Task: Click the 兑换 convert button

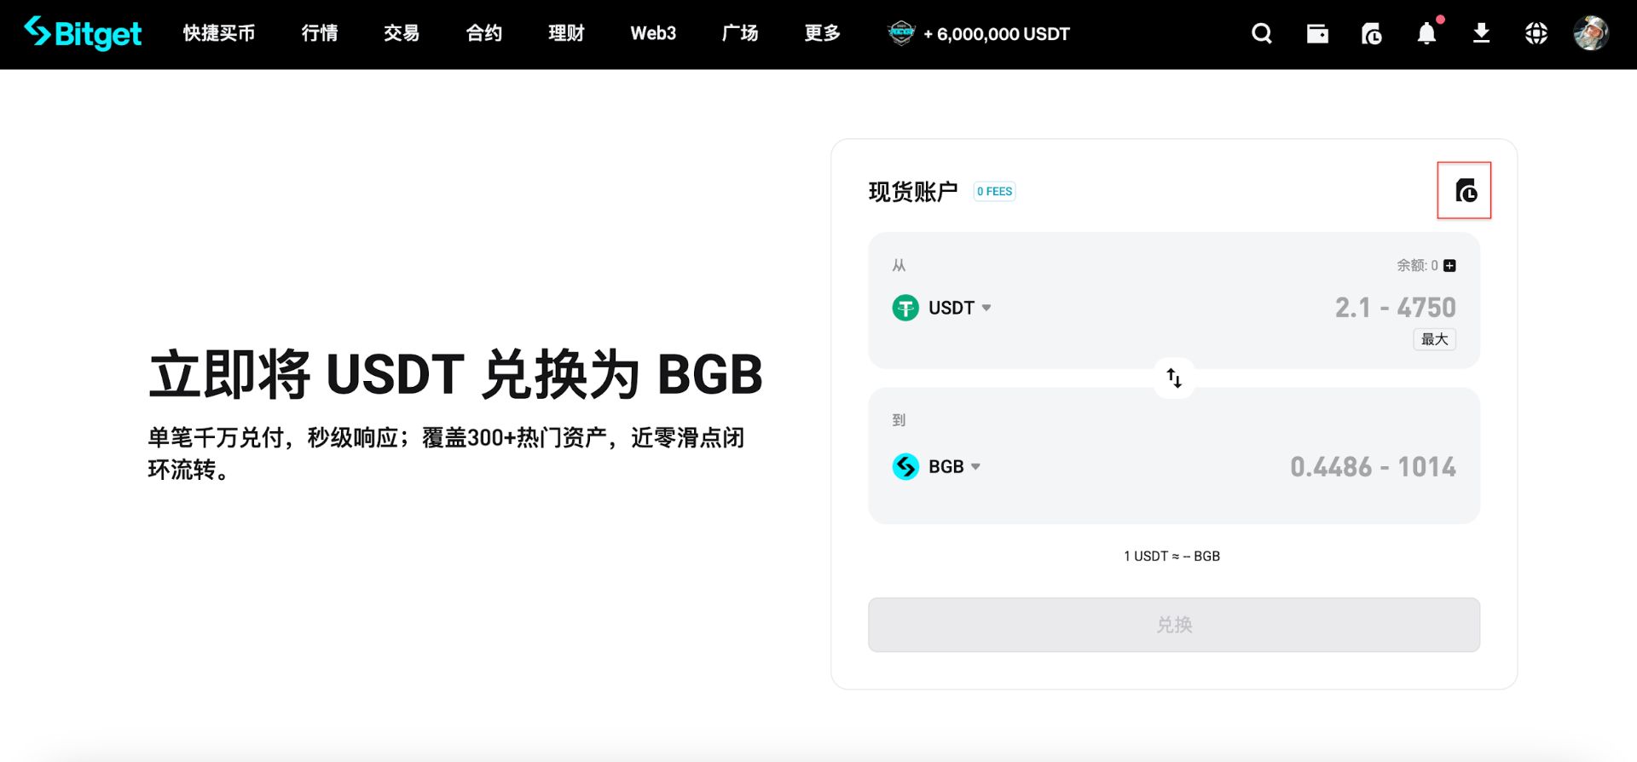Action: (1174, 625)
